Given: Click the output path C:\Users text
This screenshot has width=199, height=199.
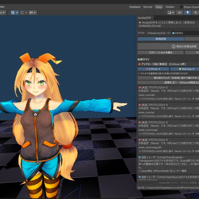Looking at the screenshot, I should click(168, 188).
